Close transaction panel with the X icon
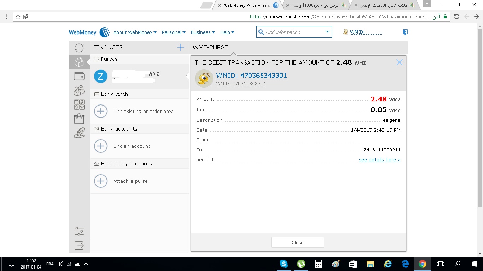Viewport: 483px width, 271px height. click(400, 62)
